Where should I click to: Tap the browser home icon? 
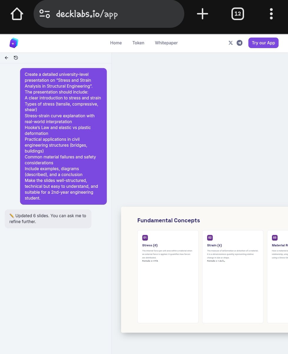pyautogui.click(x=17, y=14)
